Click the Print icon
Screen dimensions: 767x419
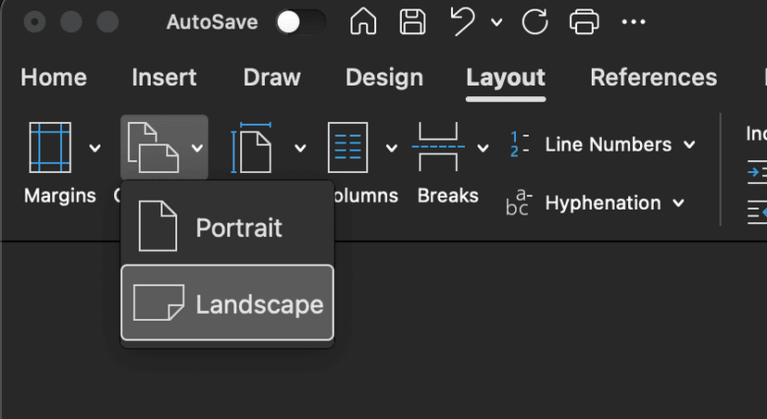coord(584,21)
